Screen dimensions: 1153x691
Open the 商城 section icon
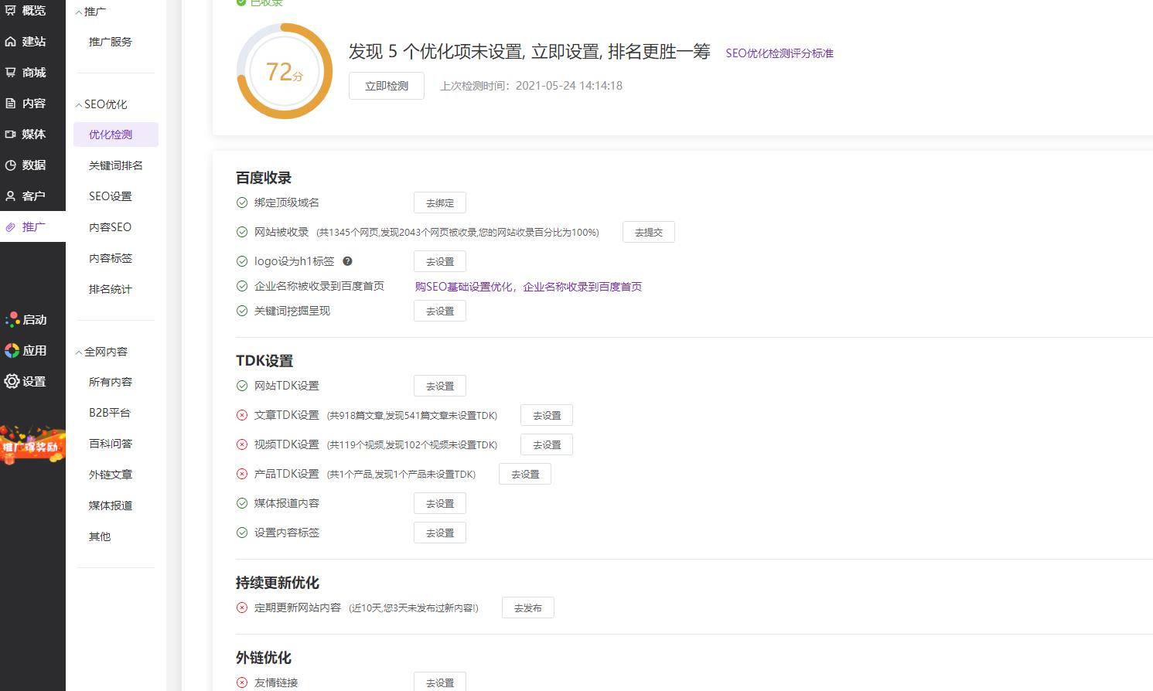[12, 72]
